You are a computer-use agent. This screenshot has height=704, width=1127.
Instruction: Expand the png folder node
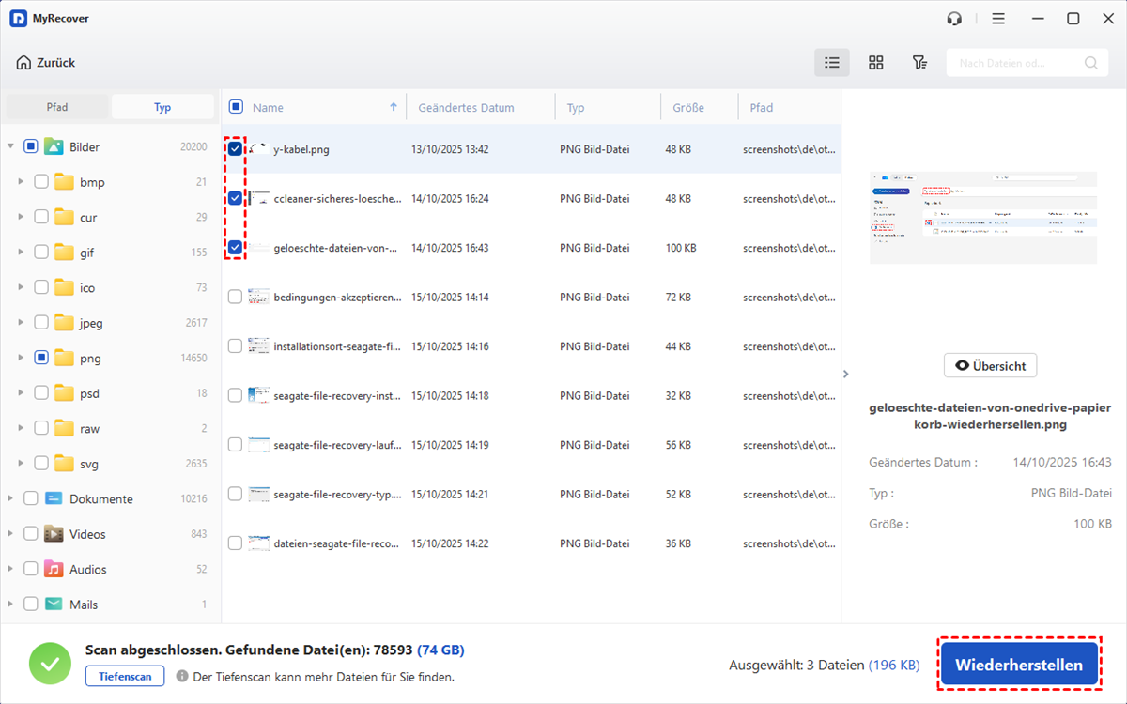pos(21,358)
